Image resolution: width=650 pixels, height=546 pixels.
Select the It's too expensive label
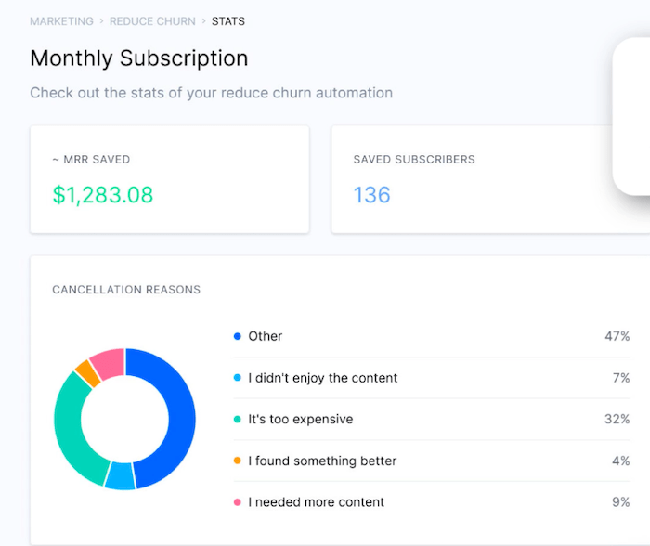301,420
